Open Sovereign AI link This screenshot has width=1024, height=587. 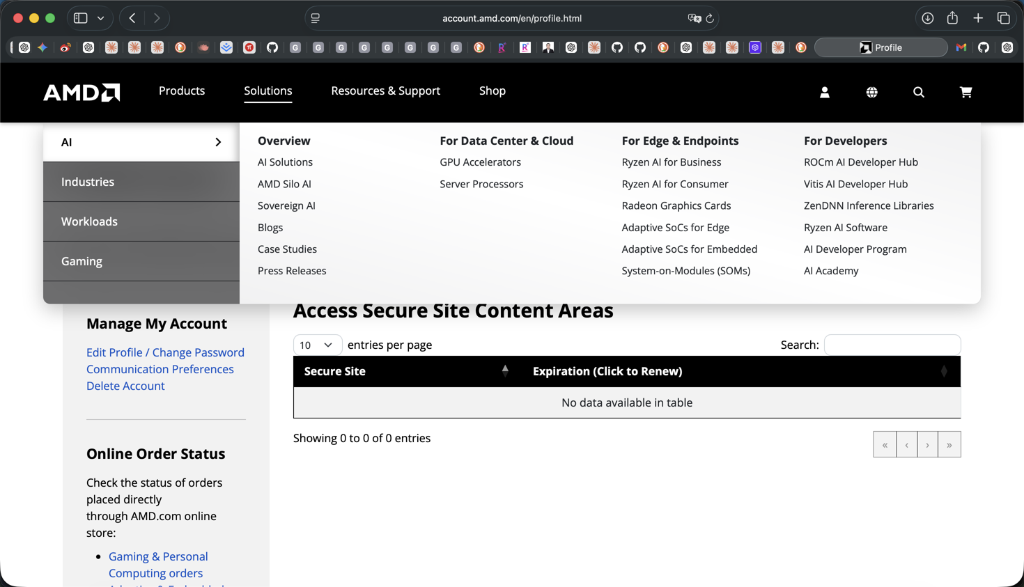tap(286, 205)
